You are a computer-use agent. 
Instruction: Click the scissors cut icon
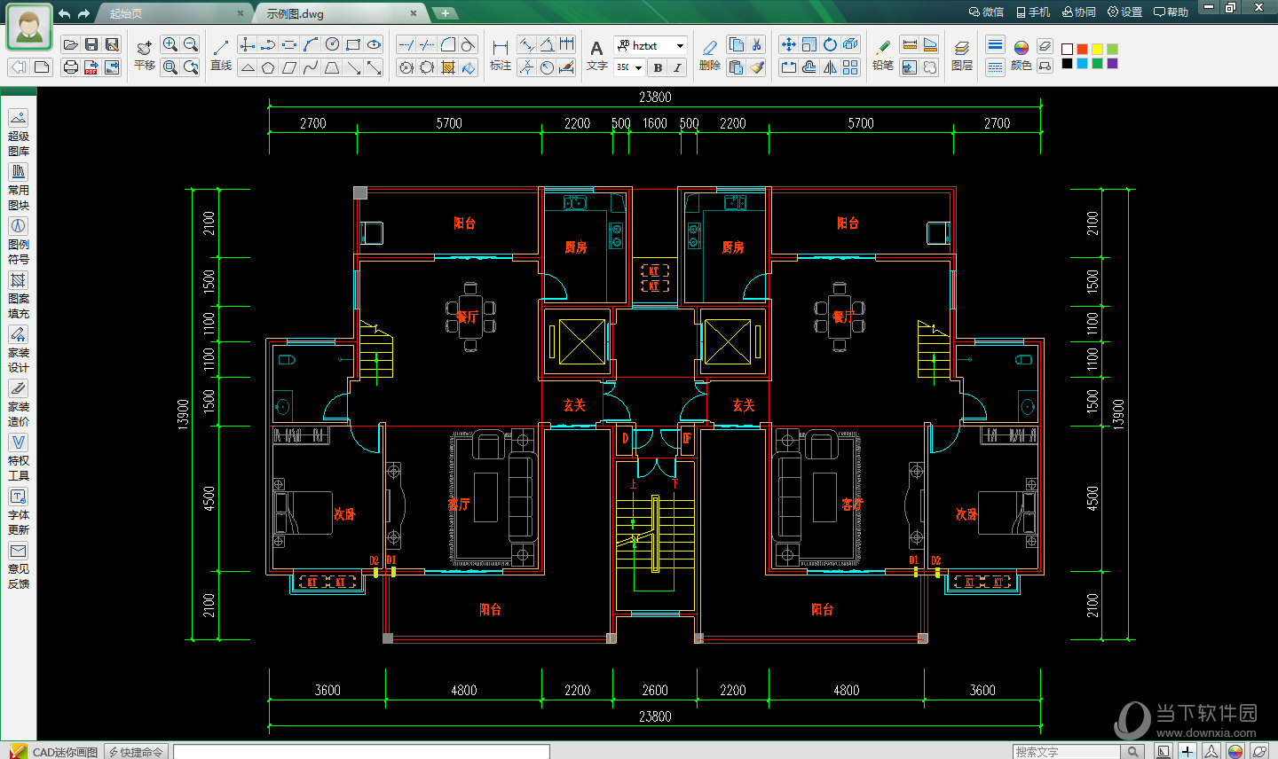click(x=757, y=44)
